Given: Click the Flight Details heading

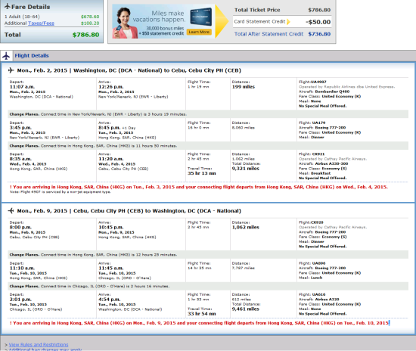Looking at the screenshot, I should pos(32,56).
